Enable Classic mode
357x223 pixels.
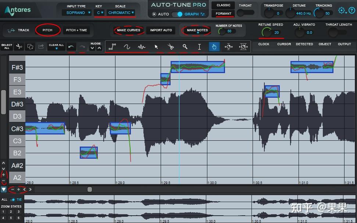(x=223, y=5)
